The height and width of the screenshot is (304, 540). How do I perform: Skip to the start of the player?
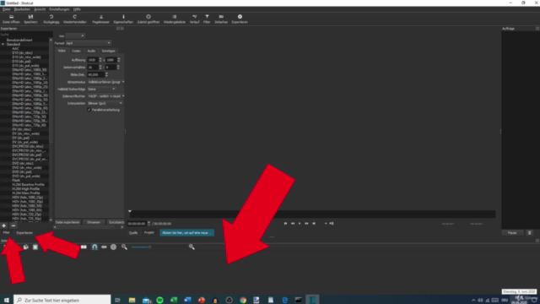click(x=285, y=223)
